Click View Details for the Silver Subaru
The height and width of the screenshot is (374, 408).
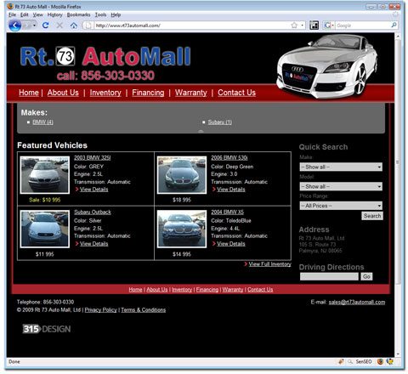93,244
